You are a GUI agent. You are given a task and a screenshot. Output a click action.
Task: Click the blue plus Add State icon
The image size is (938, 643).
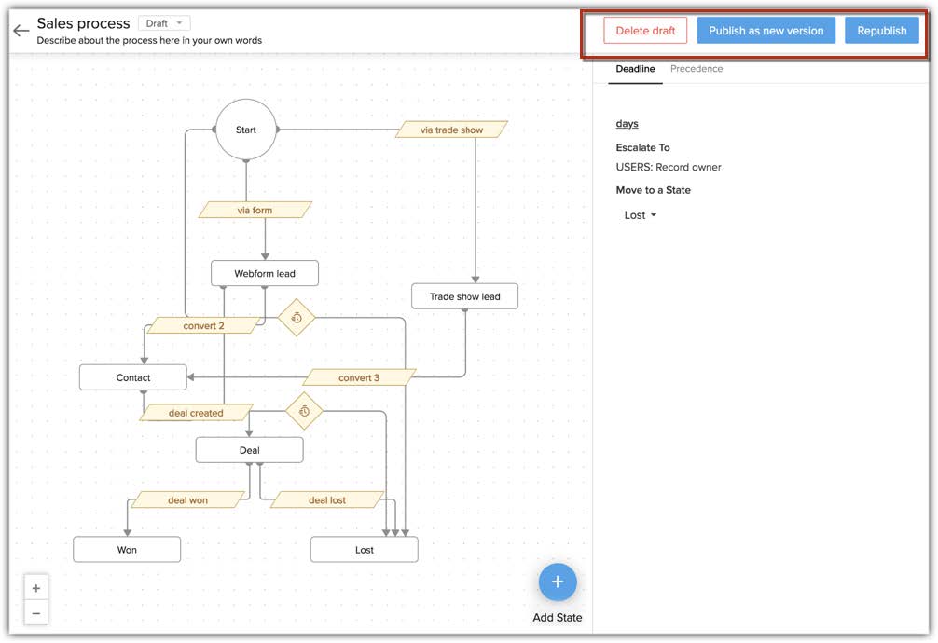(x=558, y=582)
